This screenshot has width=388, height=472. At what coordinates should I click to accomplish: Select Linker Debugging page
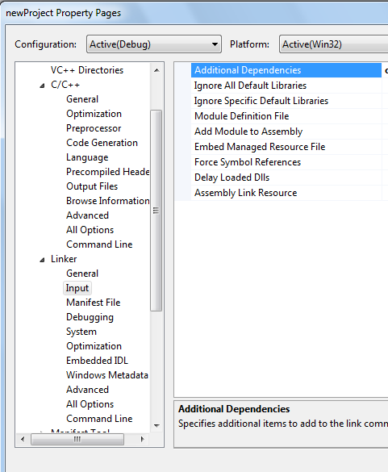(90, 317)
